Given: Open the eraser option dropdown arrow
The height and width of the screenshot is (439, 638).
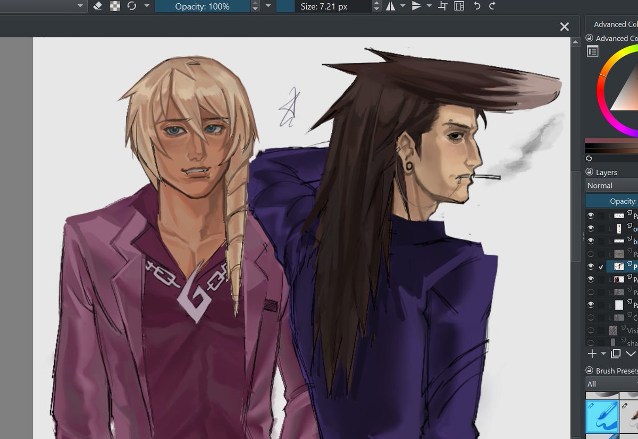Looking at the screenshot, I should [x=146, y=6].
